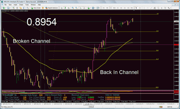Zoom in on the chart

pyautogui.click(x=73, y=8)
